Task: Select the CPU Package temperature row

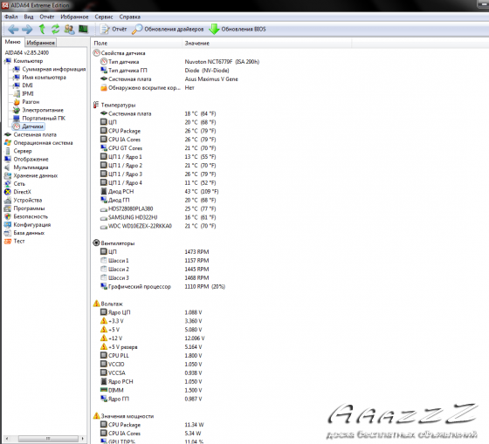Action: click(158, 131)
